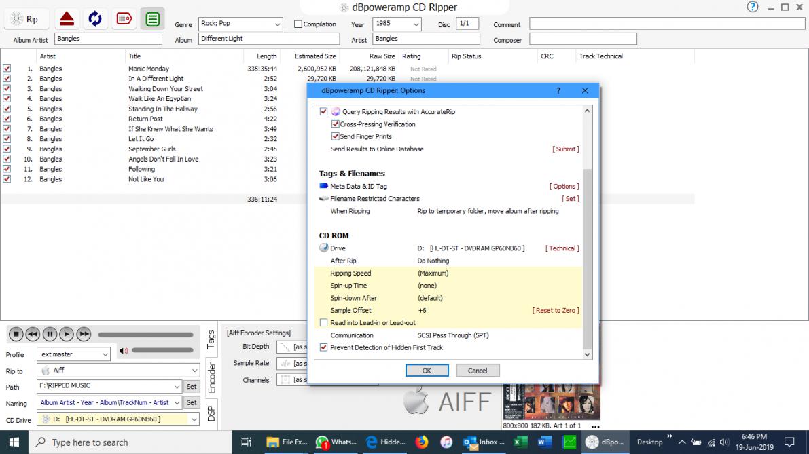Toggle Prevent Detection of Hidden First Track

324,347
